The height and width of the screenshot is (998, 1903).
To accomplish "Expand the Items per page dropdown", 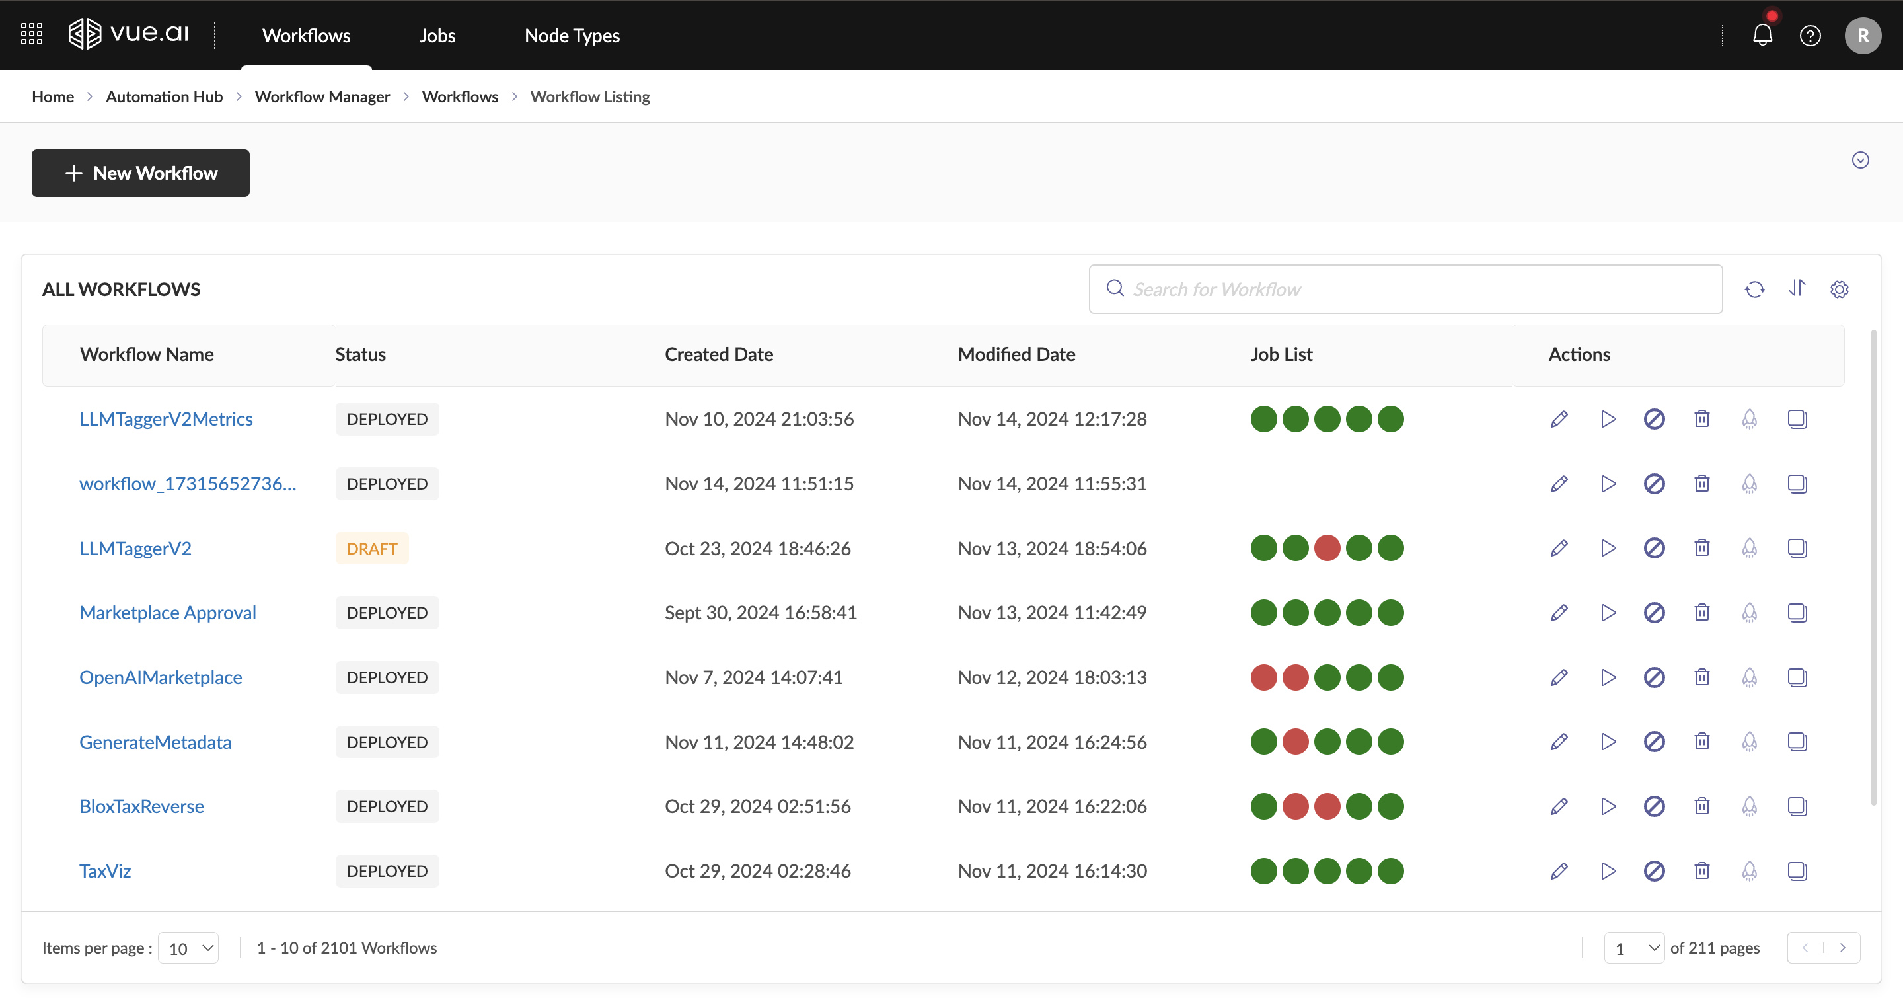I will (x=189, y=948).
